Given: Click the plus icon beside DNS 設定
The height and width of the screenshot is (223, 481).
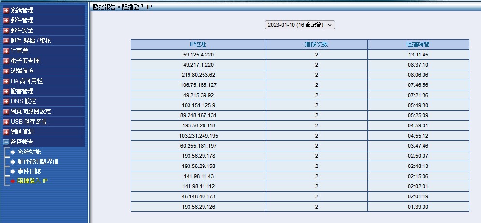Looking at the screenshot, I should coord(6,101).
